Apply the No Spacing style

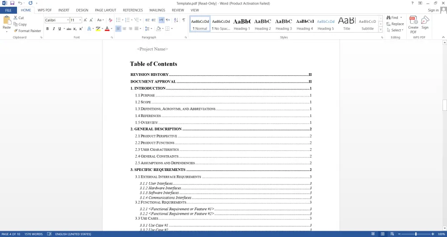[221, 24]
